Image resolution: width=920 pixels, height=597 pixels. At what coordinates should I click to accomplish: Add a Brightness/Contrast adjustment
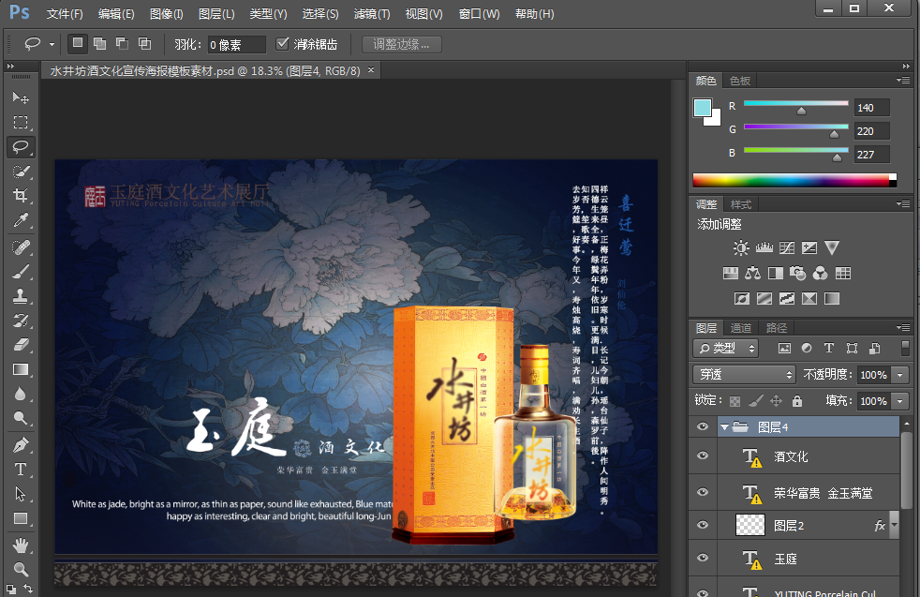(741, 248)
